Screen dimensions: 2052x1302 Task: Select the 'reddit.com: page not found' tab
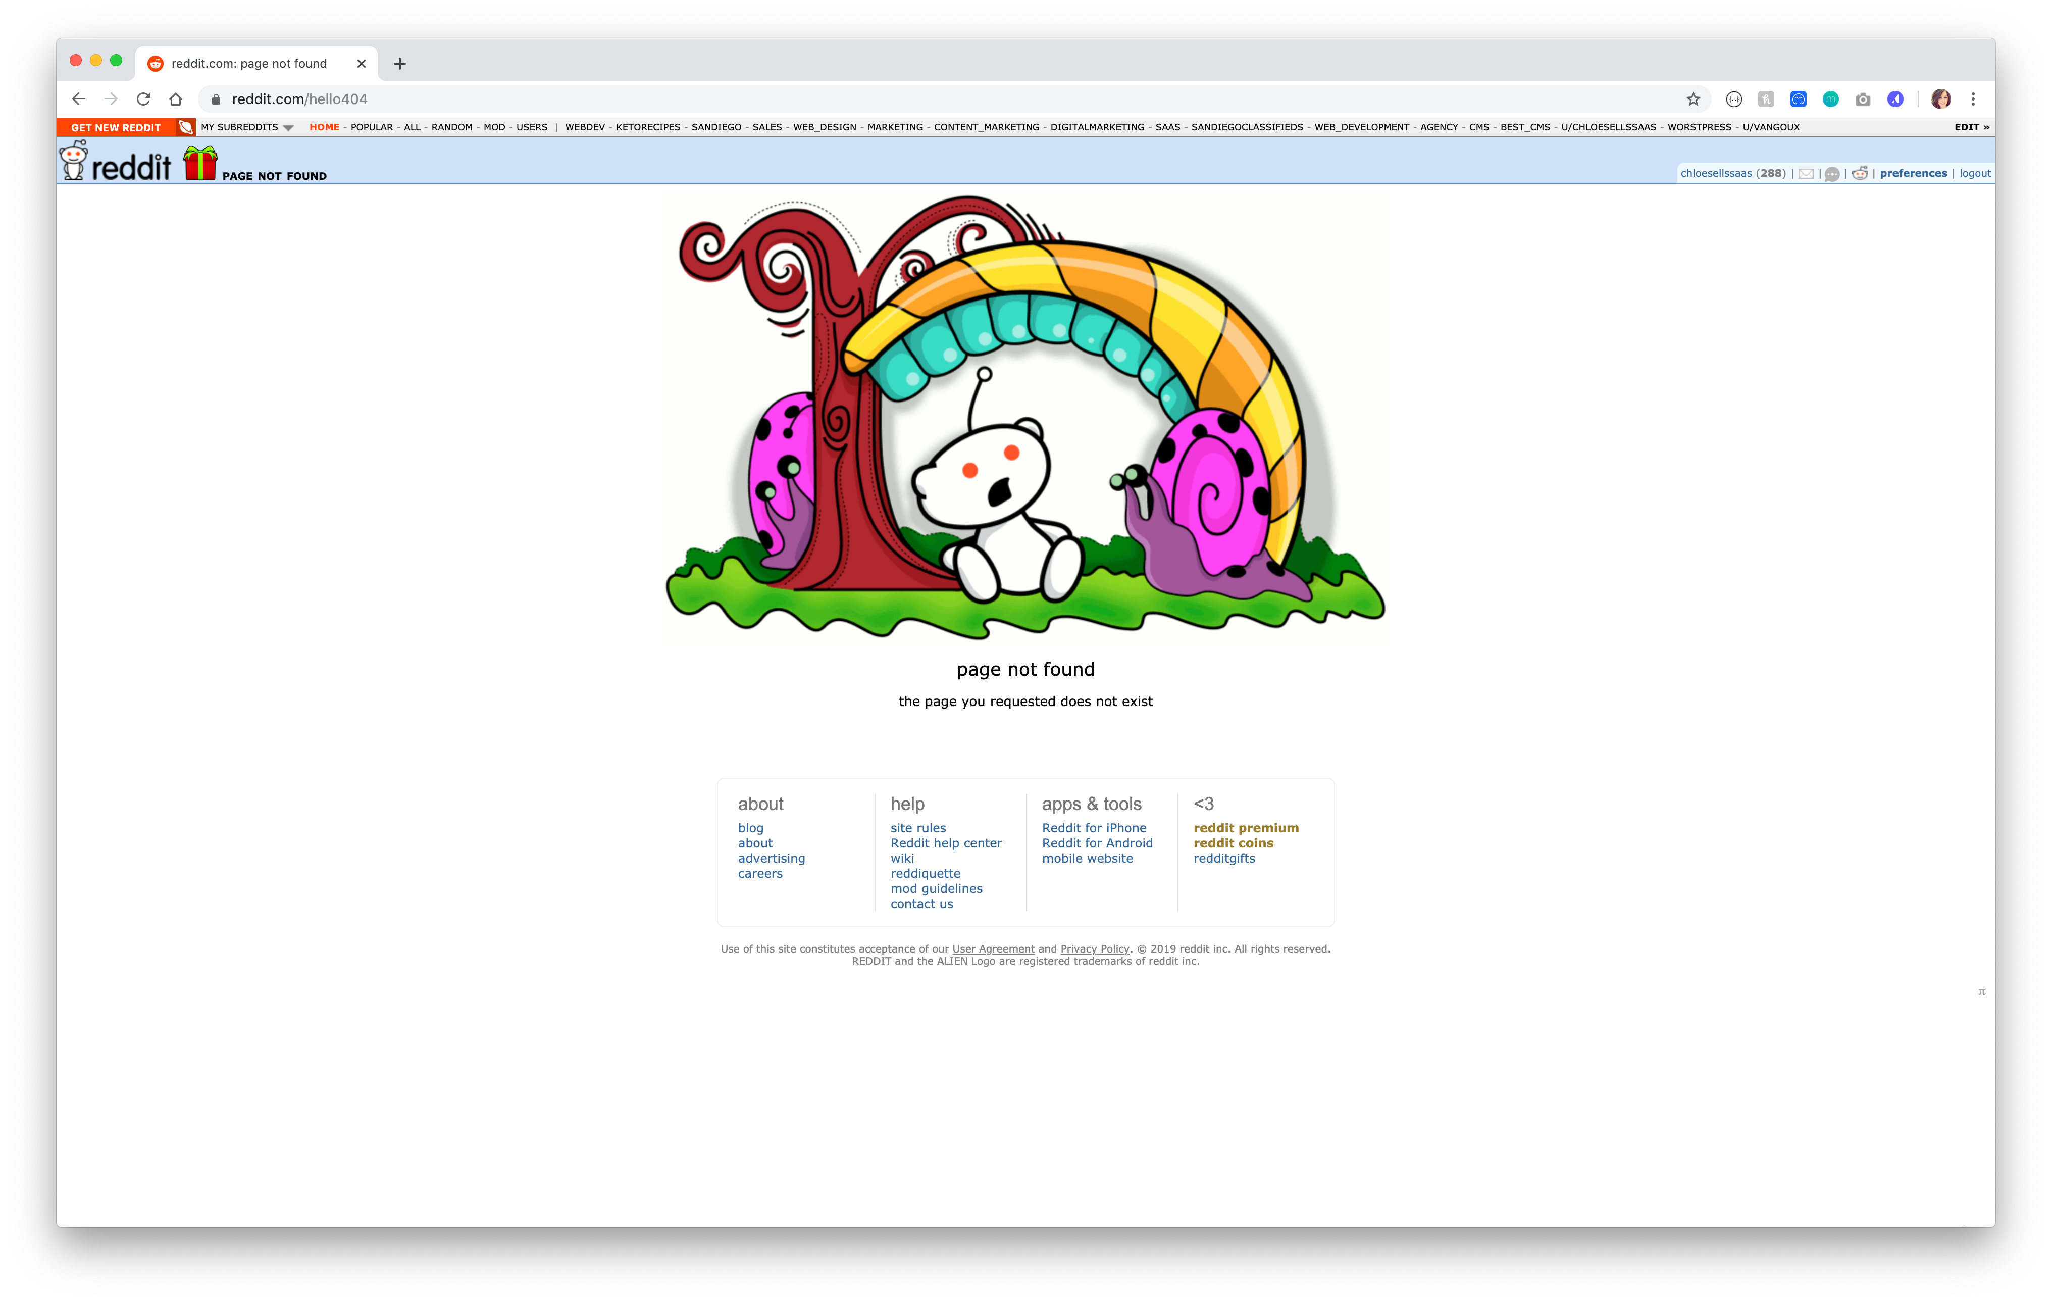coord(255,63)
